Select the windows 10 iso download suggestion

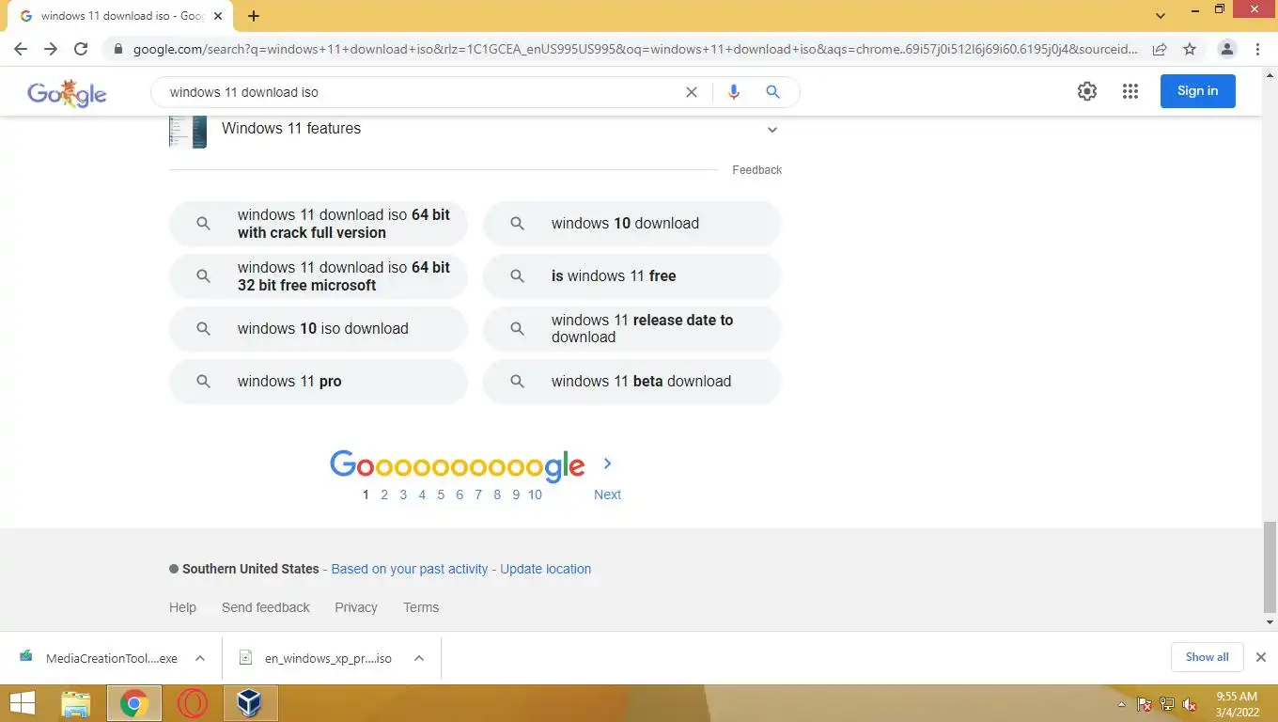click(319, 329)
